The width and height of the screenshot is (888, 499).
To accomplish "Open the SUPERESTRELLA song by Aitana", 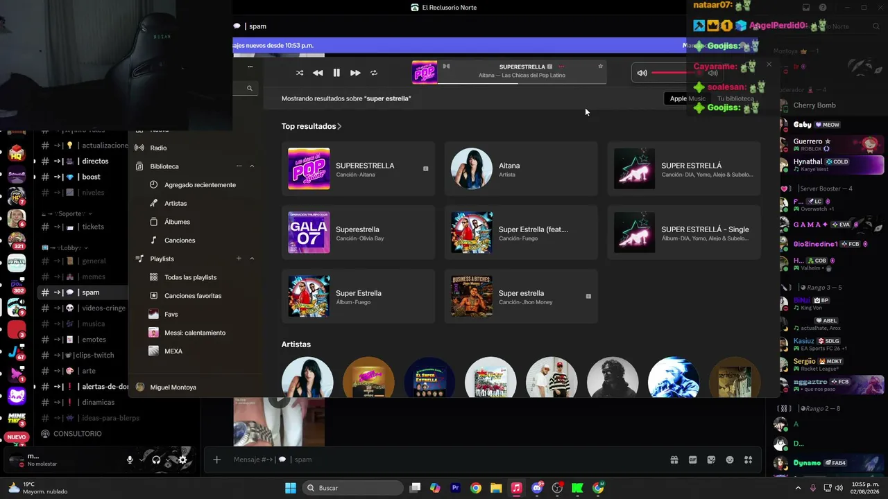I will tap(358, 168).
